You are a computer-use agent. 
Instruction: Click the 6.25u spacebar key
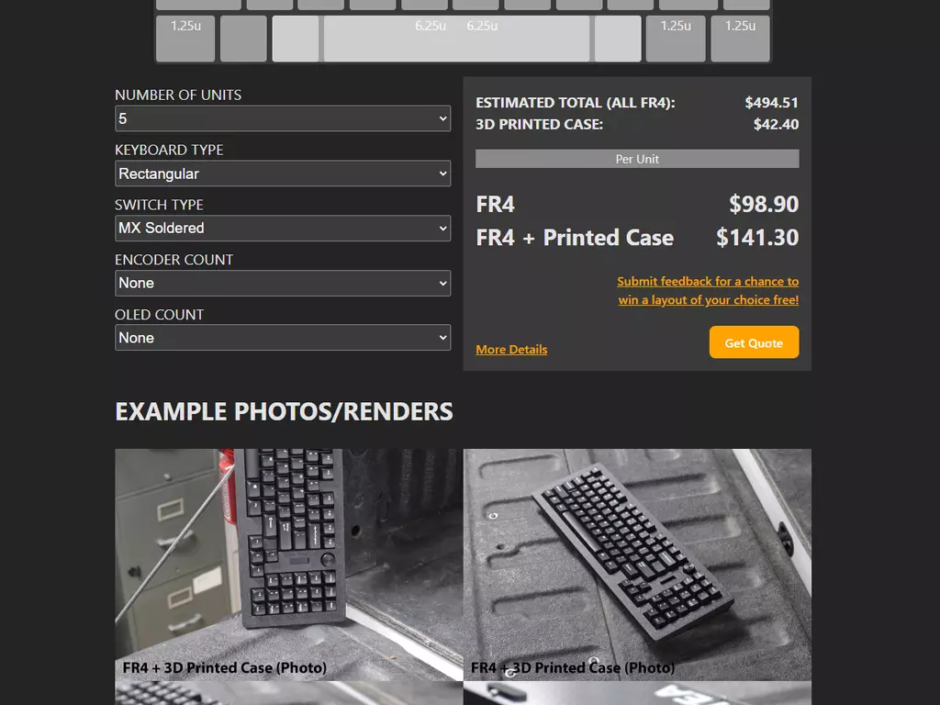pos(457,39)
